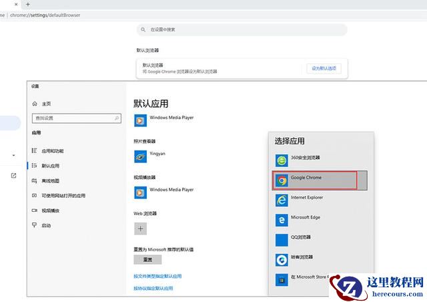427x302 pixels.
Task: Click the Chrome tab close X button
Action: (x=16, y=5)
